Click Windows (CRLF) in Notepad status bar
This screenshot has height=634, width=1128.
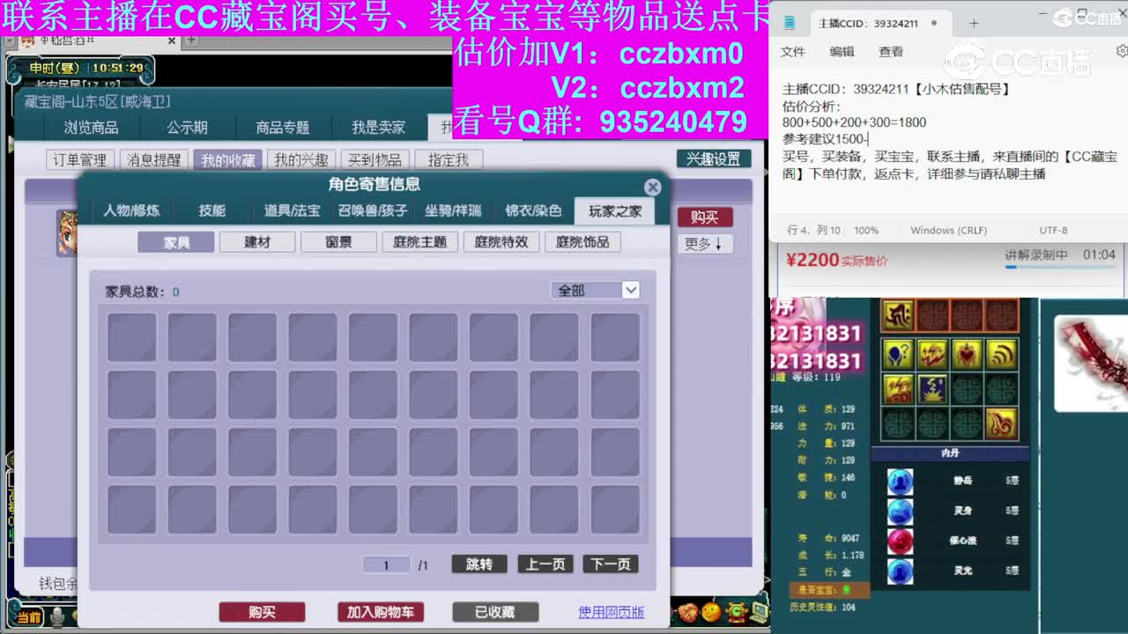(948, 231)
